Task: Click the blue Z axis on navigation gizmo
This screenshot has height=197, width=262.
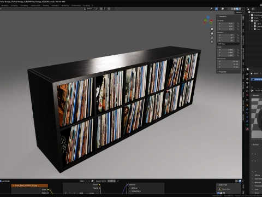Action: [208, 17]
